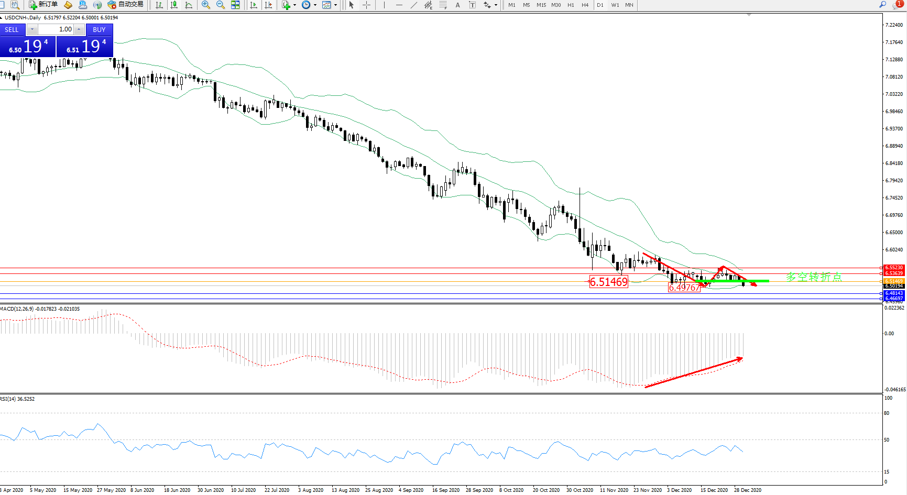Switch to the W1 timeframe
Screen dimensions: 907x495
click(x=615, y=5)
